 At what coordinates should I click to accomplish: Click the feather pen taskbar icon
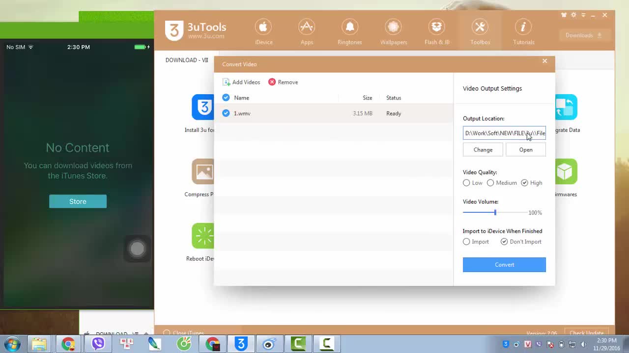[155, 344]
